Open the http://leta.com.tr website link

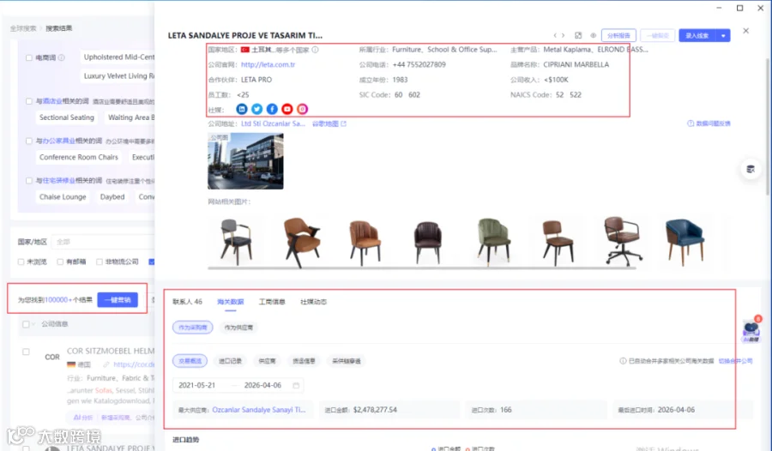tap(268, 64)
